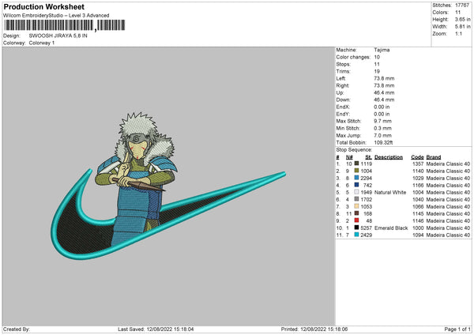Viewport: 474px width, 335px height.
Task: Click the embroidered swoosh character design preview
Action: click(x=168, y=186)
